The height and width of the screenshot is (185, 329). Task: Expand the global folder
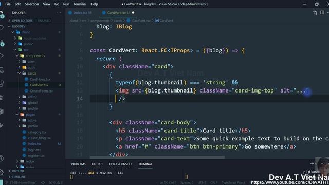coord(20,103)
